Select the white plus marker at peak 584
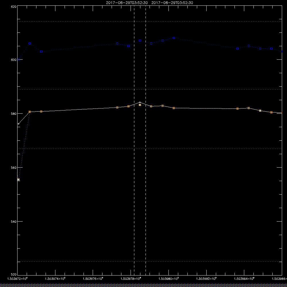 pyautogui.click(x=140, y=102)
